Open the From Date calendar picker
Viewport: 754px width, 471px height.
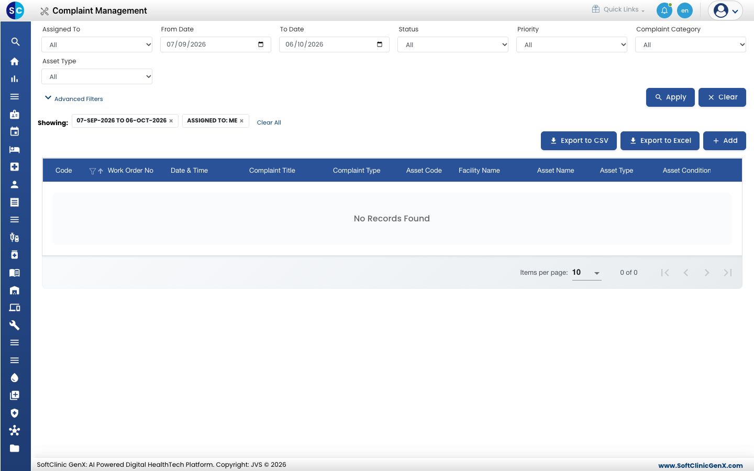[261, 44]
